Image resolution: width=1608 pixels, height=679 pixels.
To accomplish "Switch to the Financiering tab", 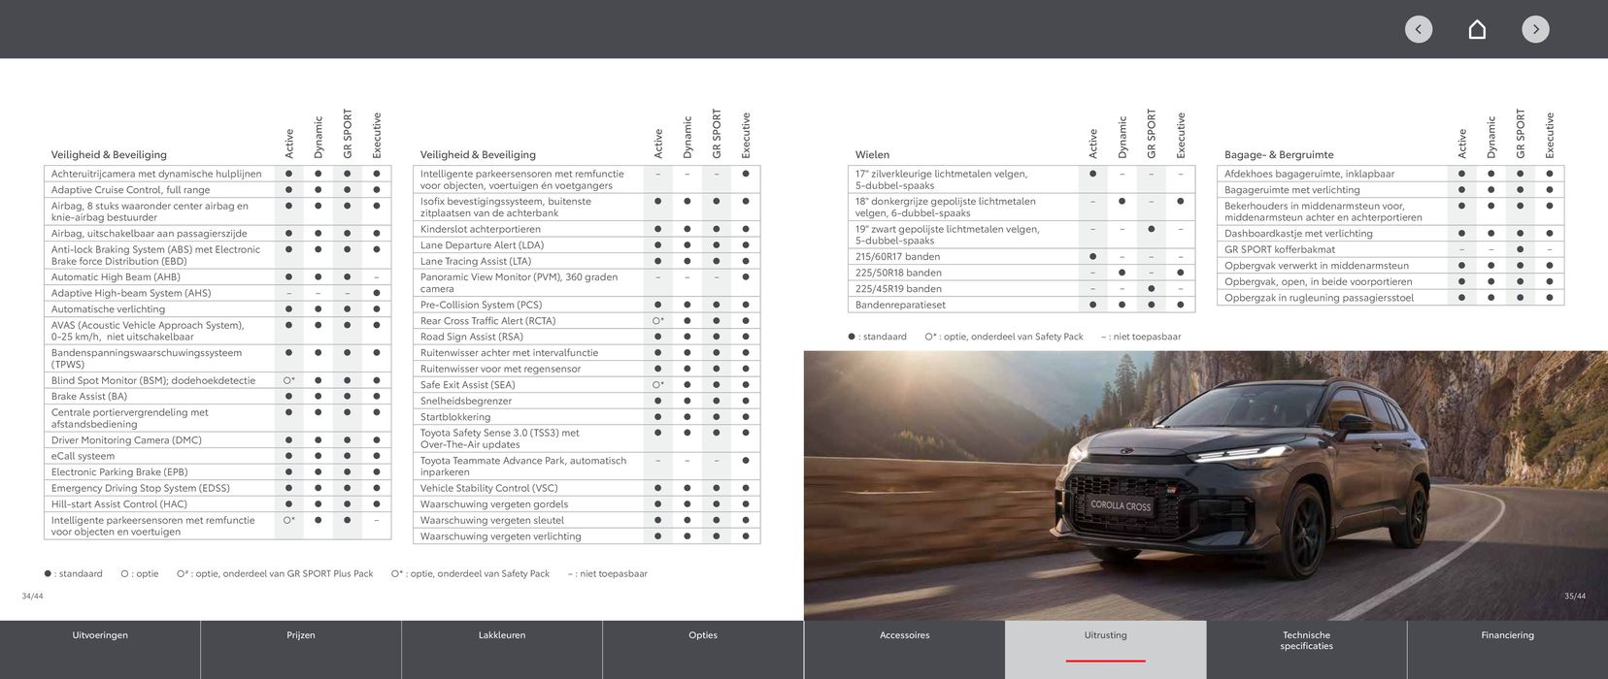I will click(1507, 635).
